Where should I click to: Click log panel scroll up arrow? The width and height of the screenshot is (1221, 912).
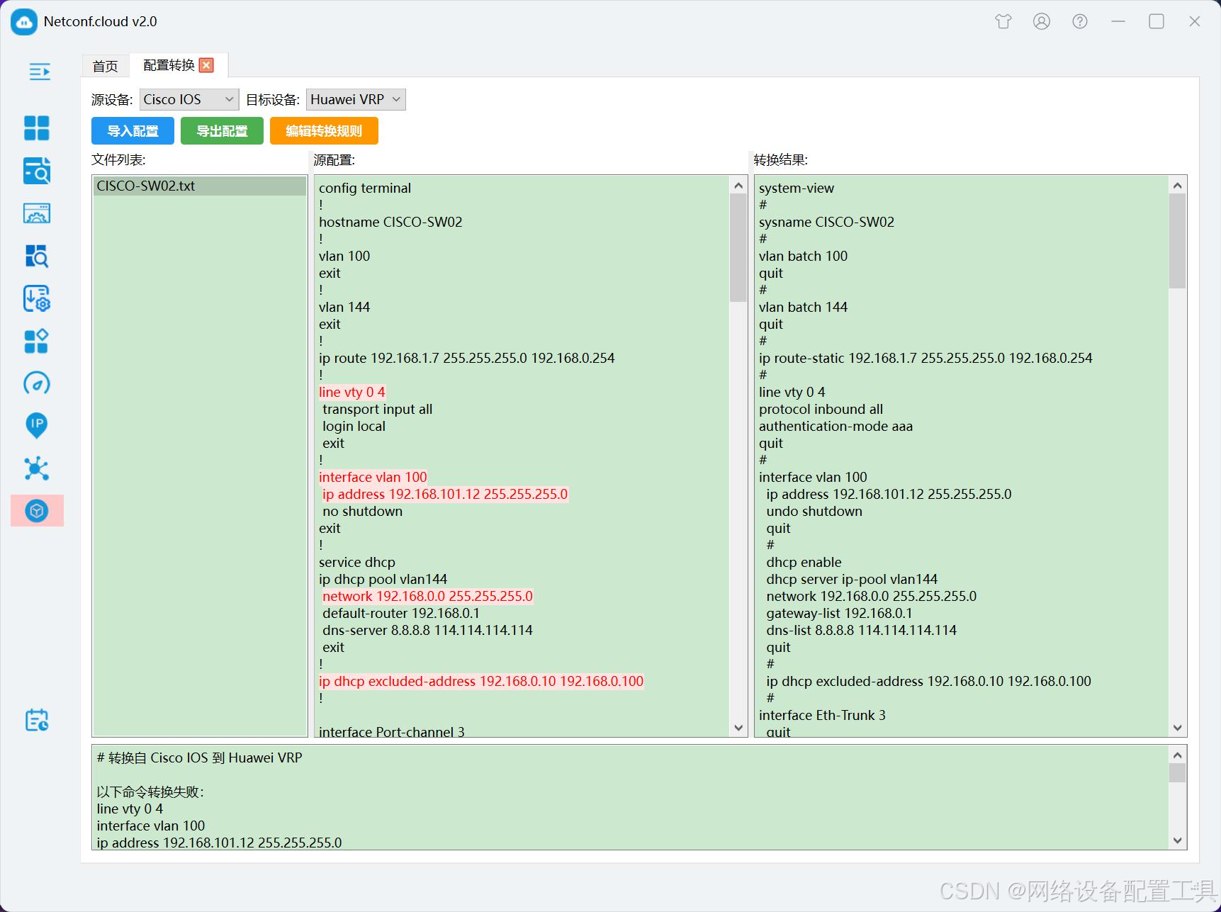[x=1177, y=755]
